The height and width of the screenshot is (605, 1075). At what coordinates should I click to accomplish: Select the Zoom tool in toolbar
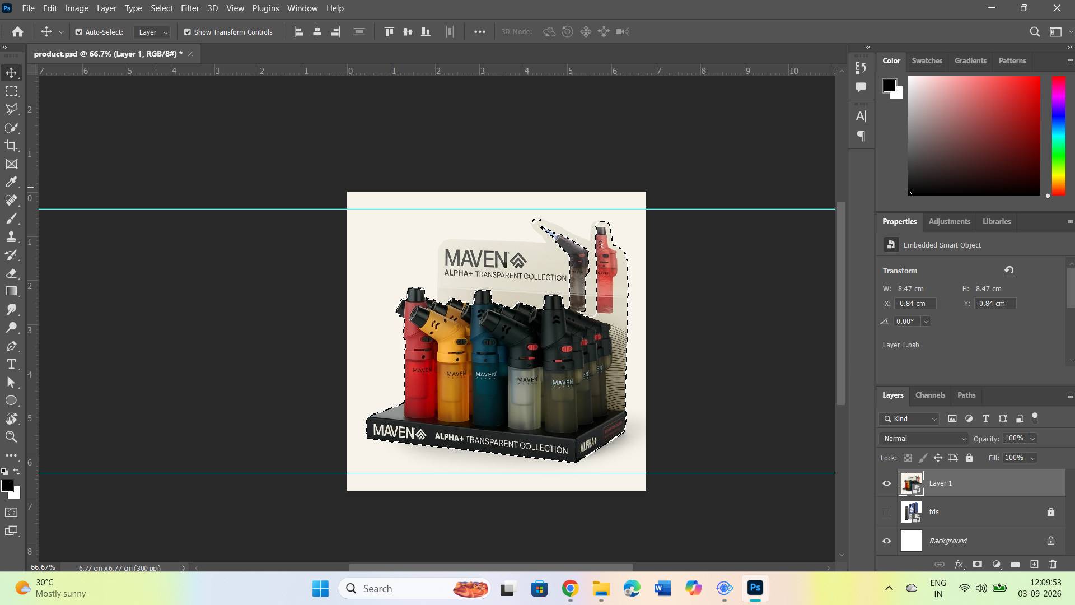[11, 437]
